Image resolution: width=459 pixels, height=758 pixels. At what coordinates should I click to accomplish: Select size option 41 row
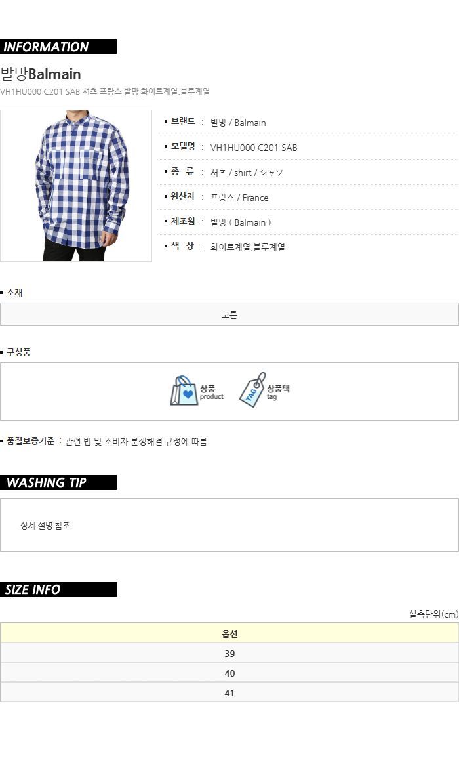pyautogui.click(x=229, y=693)
